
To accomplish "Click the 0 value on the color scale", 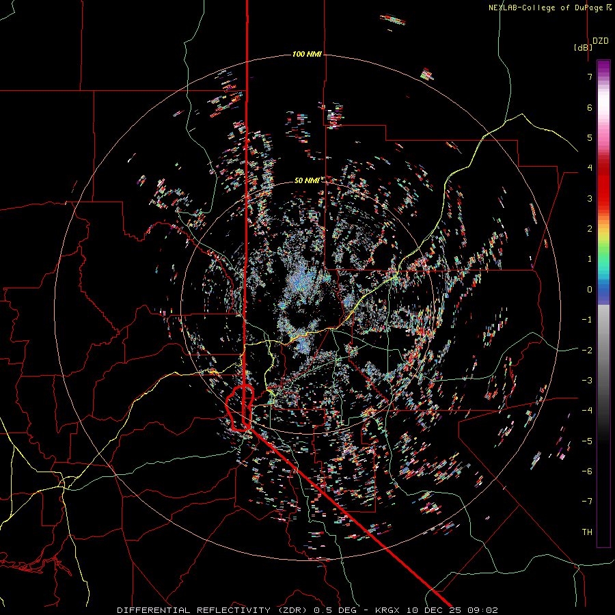I will click(590, 290).
